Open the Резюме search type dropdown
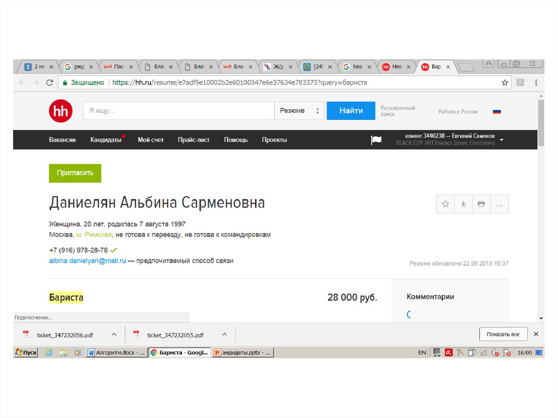558x418 pixels. [299, 111]
